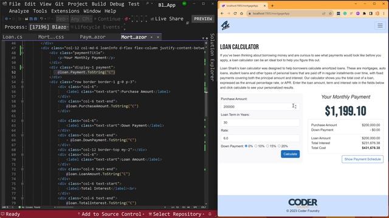Open the Solution Explorer side tab
389x218 pixels.
[x=212, y=57]
